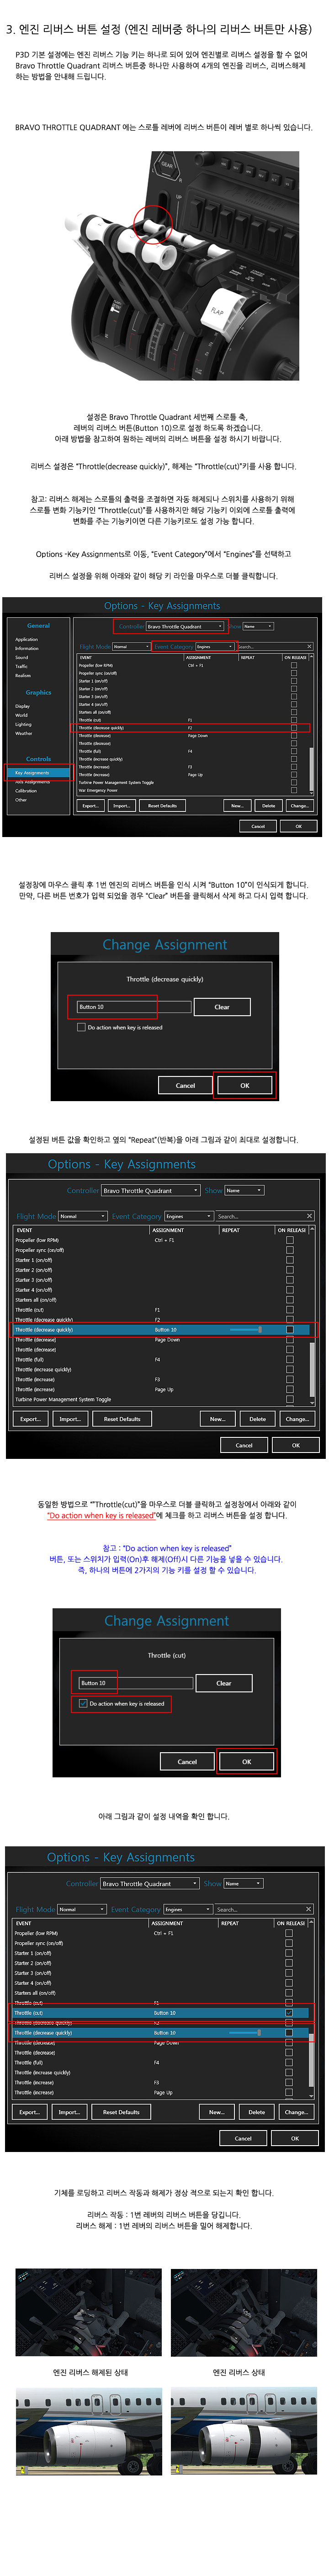Click Clear in Throttle (cut) dialog
This screenshot has width=329, height=2576.
click(x=223, y=1683)
